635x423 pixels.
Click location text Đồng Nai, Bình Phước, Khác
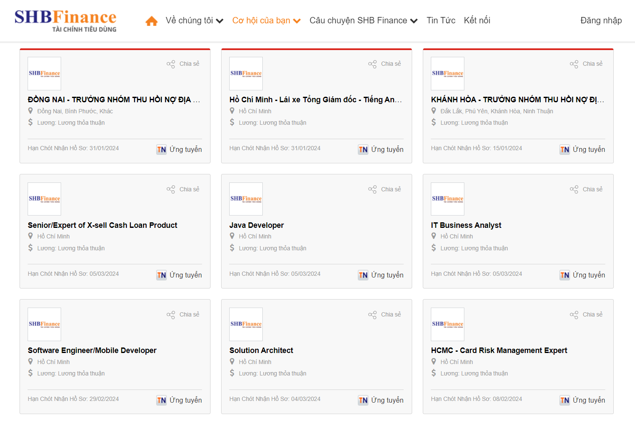[x=75, y=111]
